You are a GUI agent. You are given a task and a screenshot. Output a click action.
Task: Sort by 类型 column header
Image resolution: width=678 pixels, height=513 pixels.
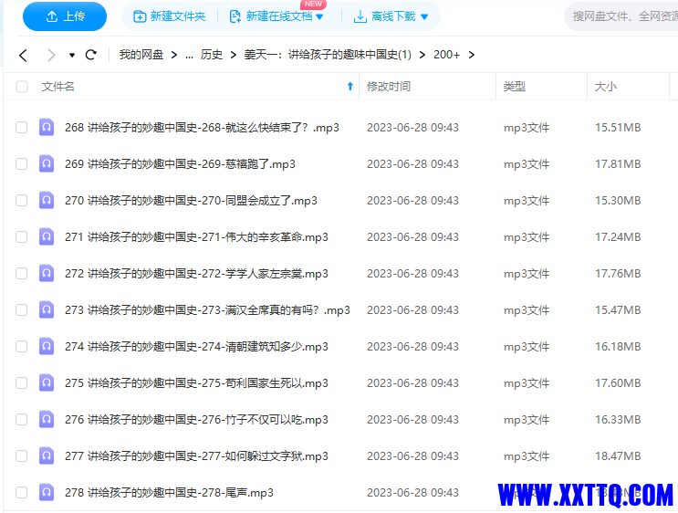[514, 87]
